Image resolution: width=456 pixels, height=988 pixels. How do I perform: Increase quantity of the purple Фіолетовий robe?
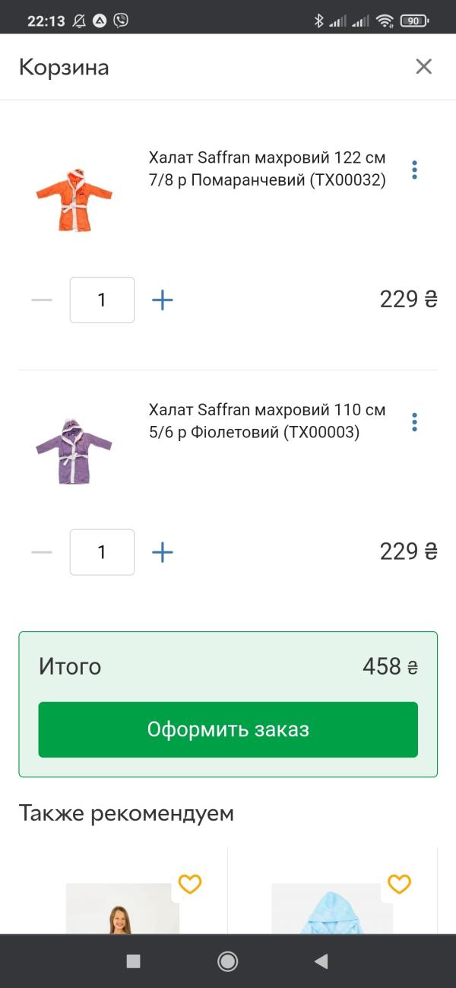tap(163, 552)
